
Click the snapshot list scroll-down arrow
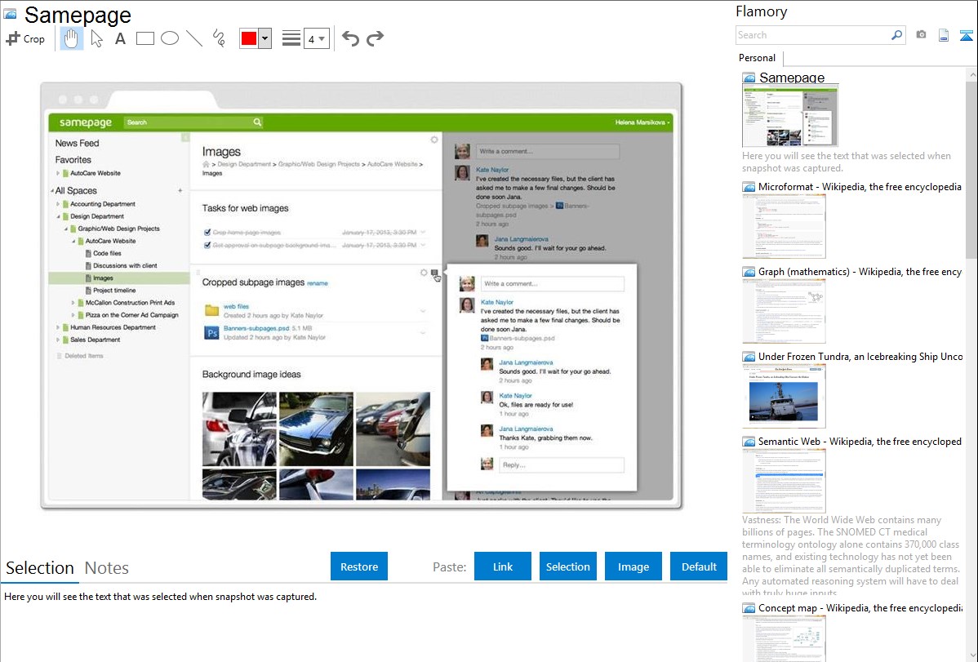tap(971, 655)
